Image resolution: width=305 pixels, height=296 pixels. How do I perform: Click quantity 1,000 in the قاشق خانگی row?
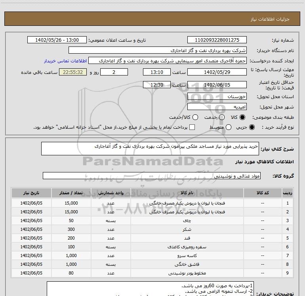71,264
